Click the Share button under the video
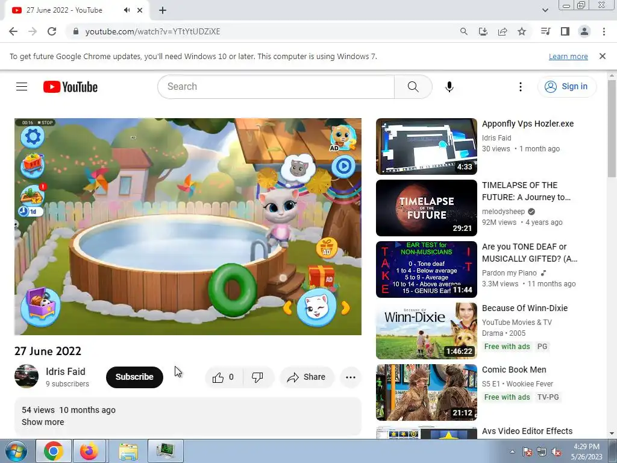The width and height of the screenshot is (617, 463). click(x=307, y=377)
